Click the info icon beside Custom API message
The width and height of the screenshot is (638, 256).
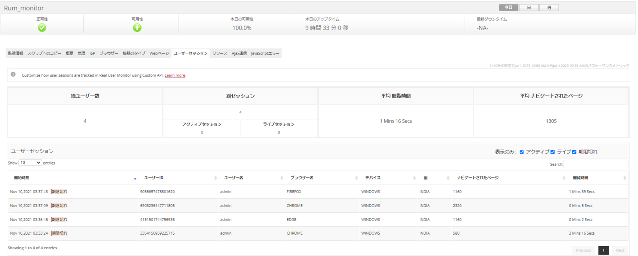pyautogui.click(x=13, y=74)
